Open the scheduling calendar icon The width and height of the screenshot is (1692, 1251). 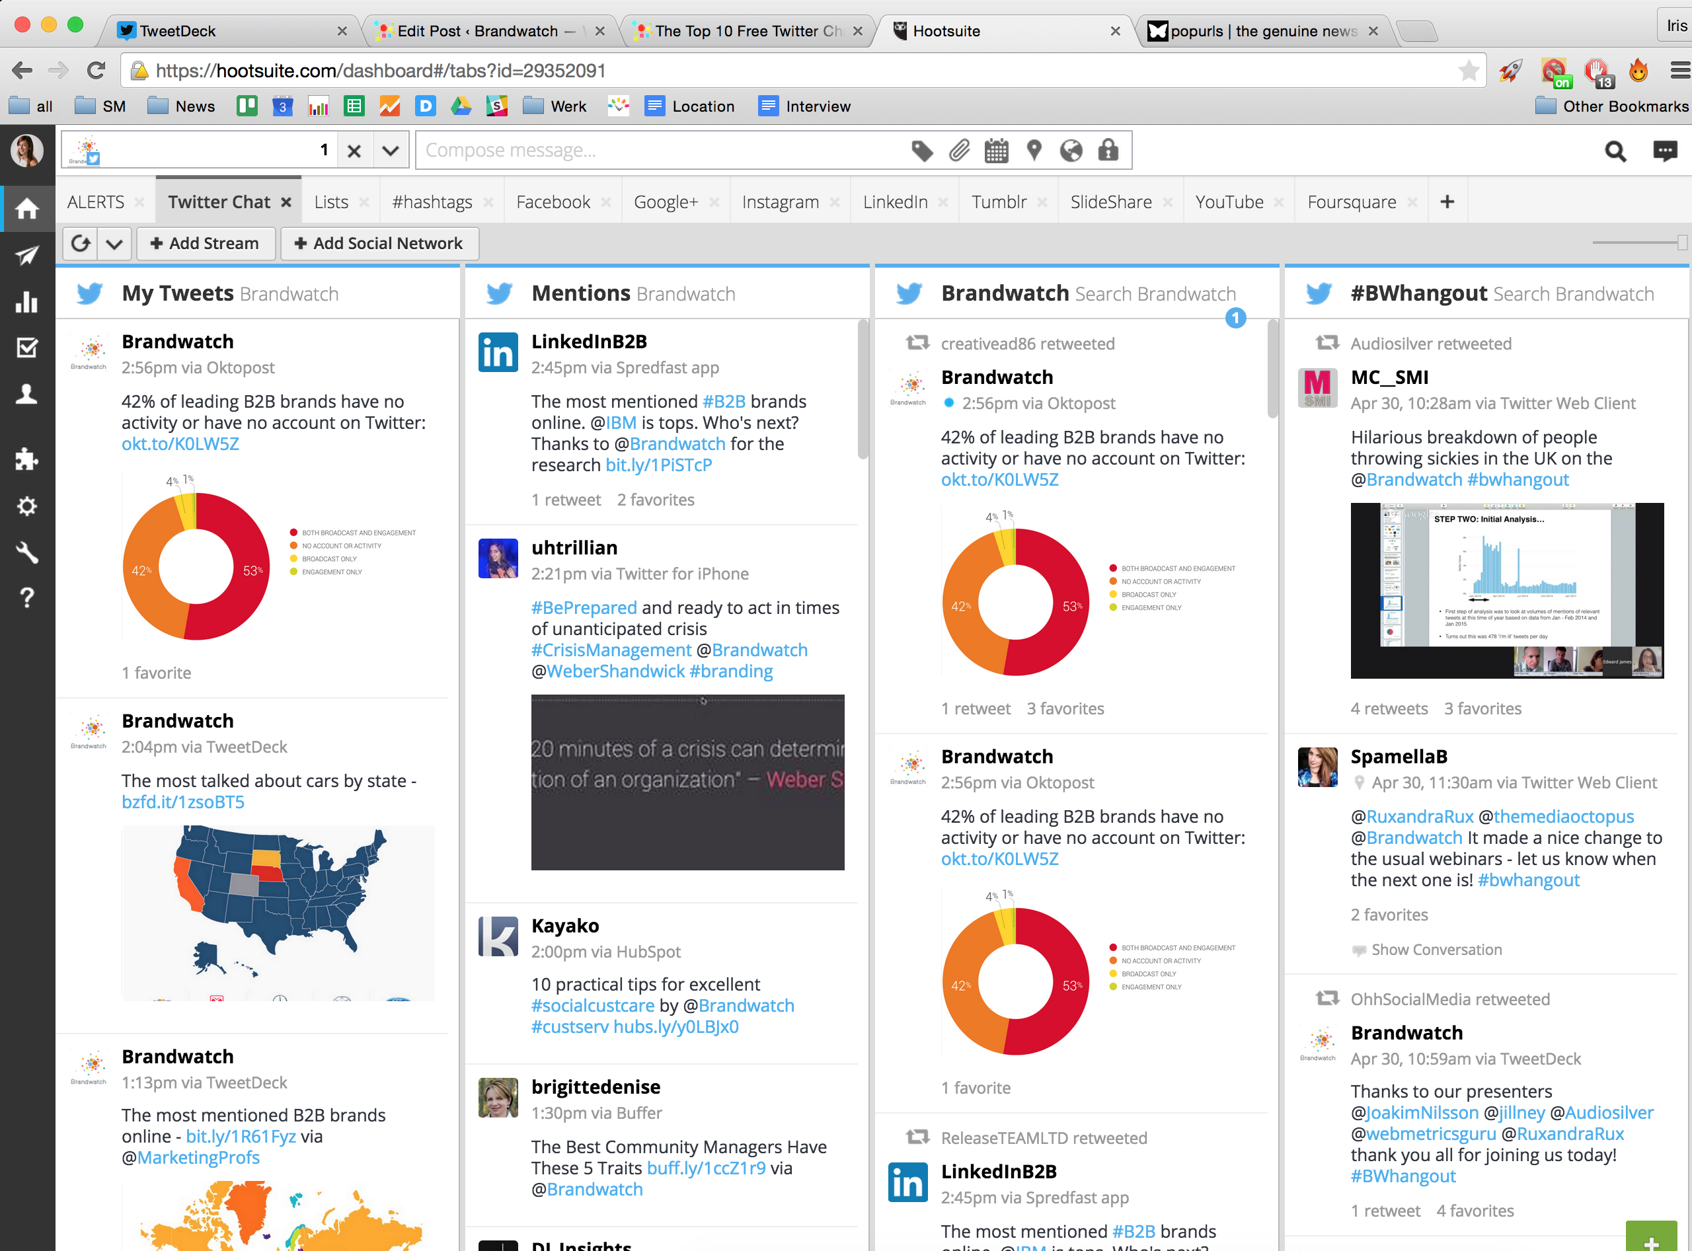coord(996,151)
